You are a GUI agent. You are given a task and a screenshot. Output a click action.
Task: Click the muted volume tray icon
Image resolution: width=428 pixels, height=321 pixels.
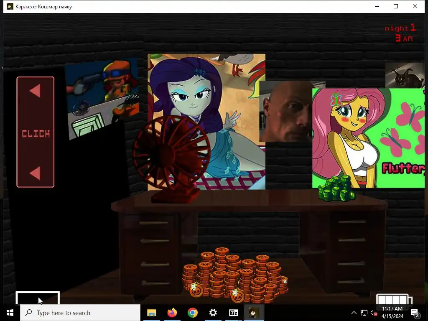point(374,313)
